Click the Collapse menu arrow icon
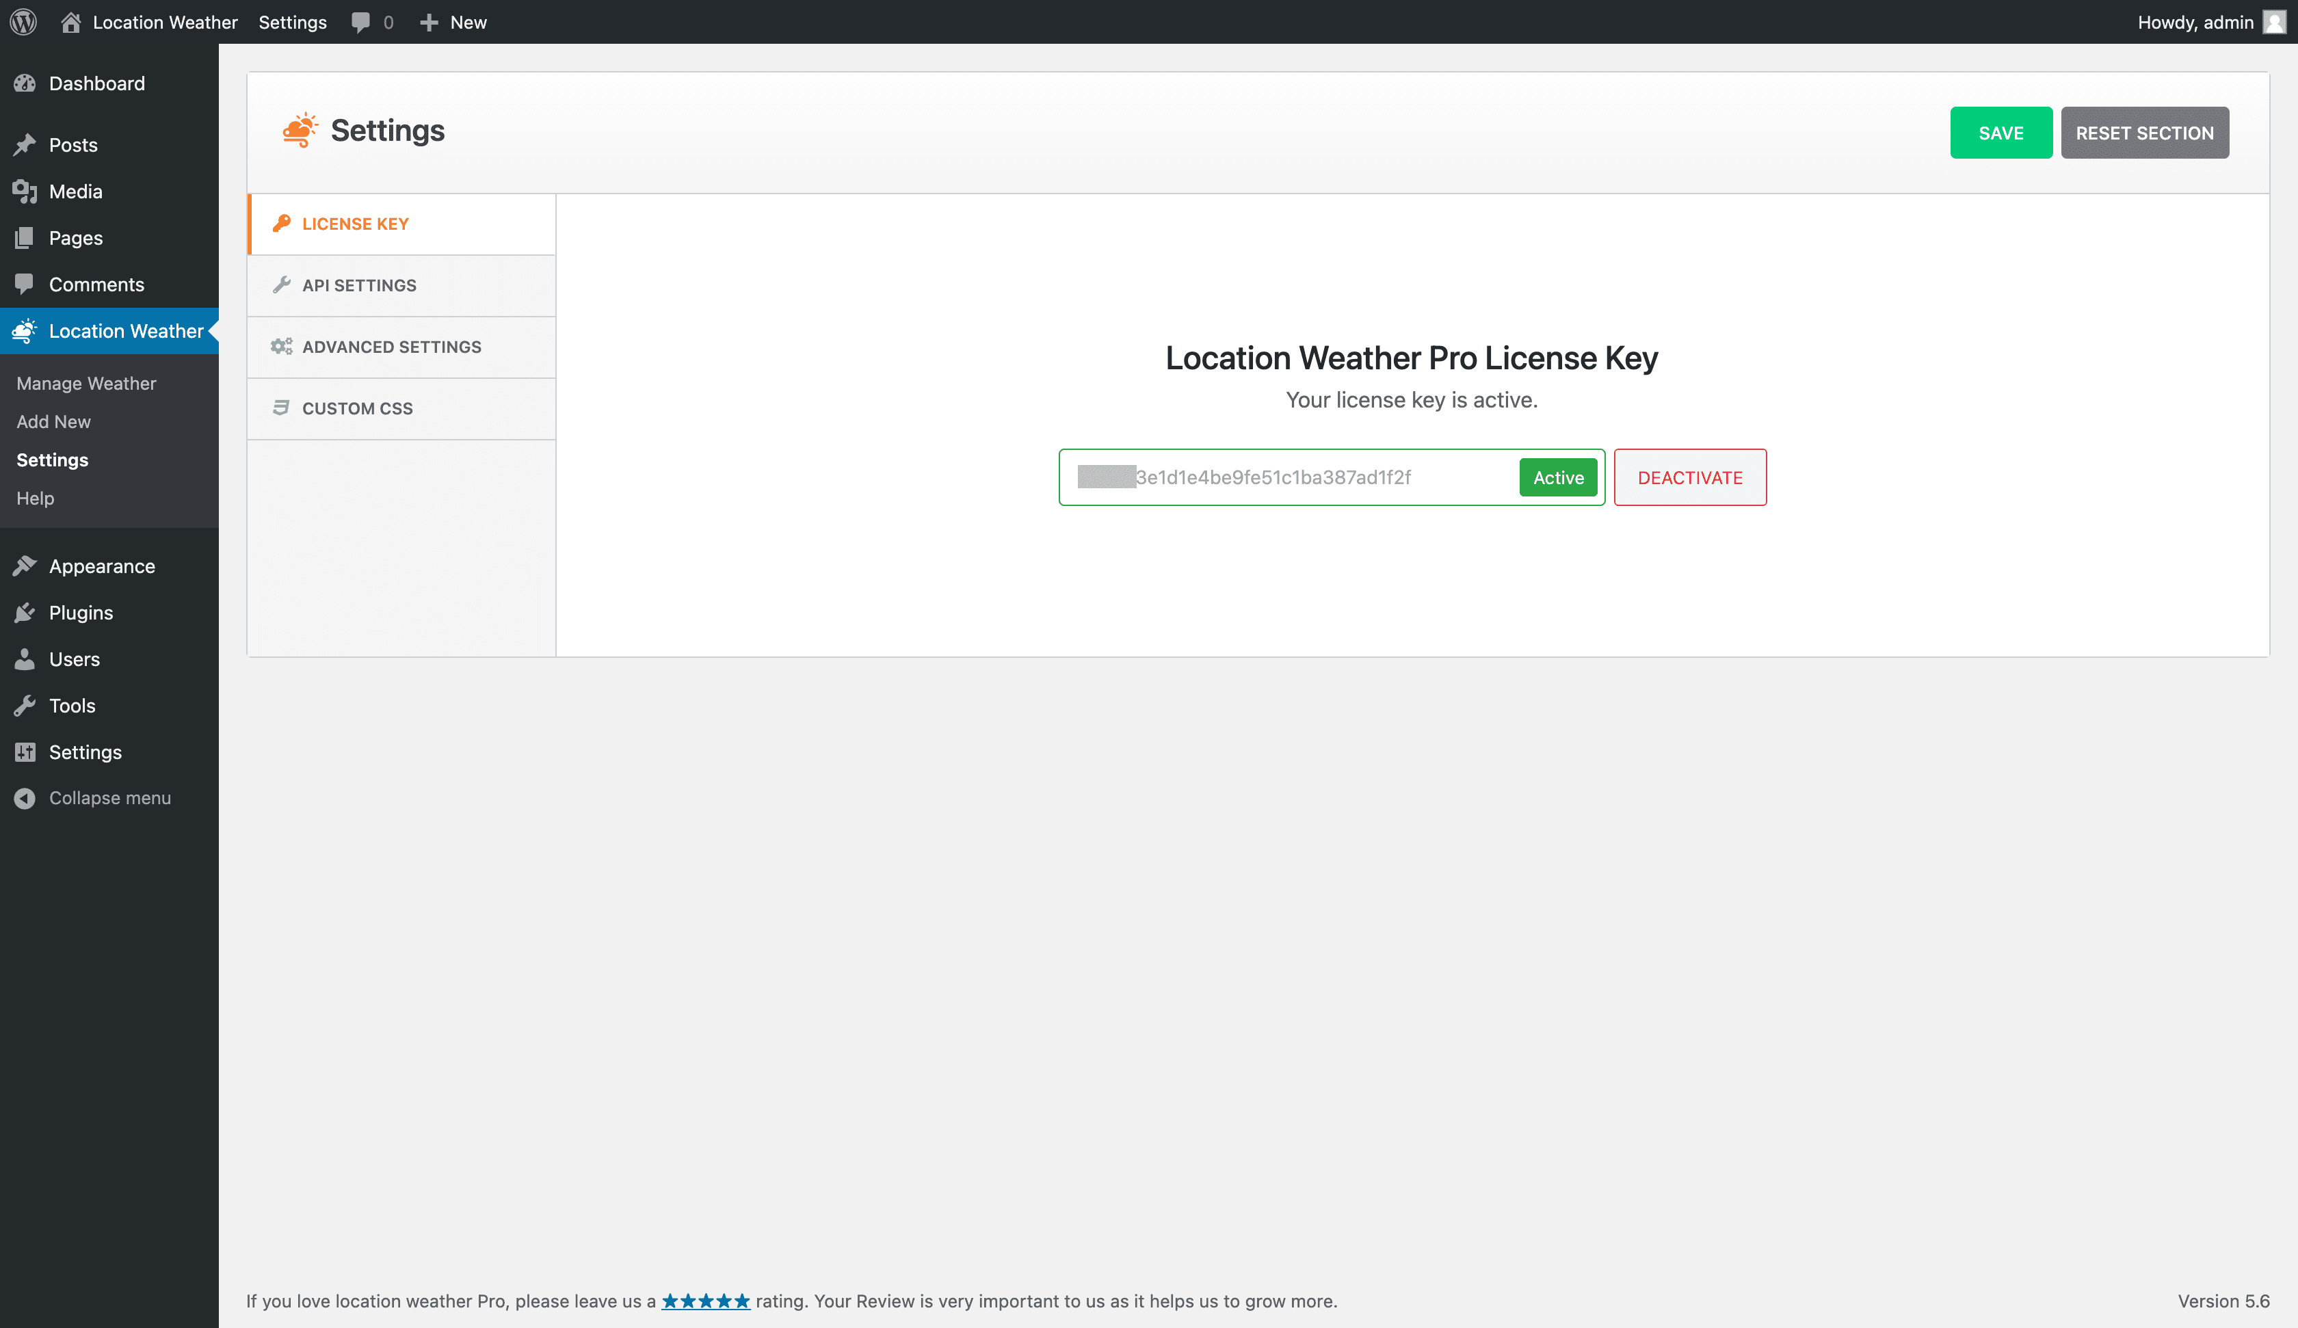Viewport: 2298px width, 1328px height. click(25, 798)
